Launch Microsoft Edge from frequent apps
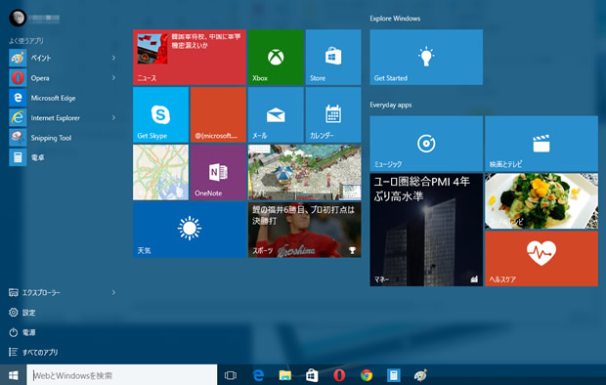 62,98
